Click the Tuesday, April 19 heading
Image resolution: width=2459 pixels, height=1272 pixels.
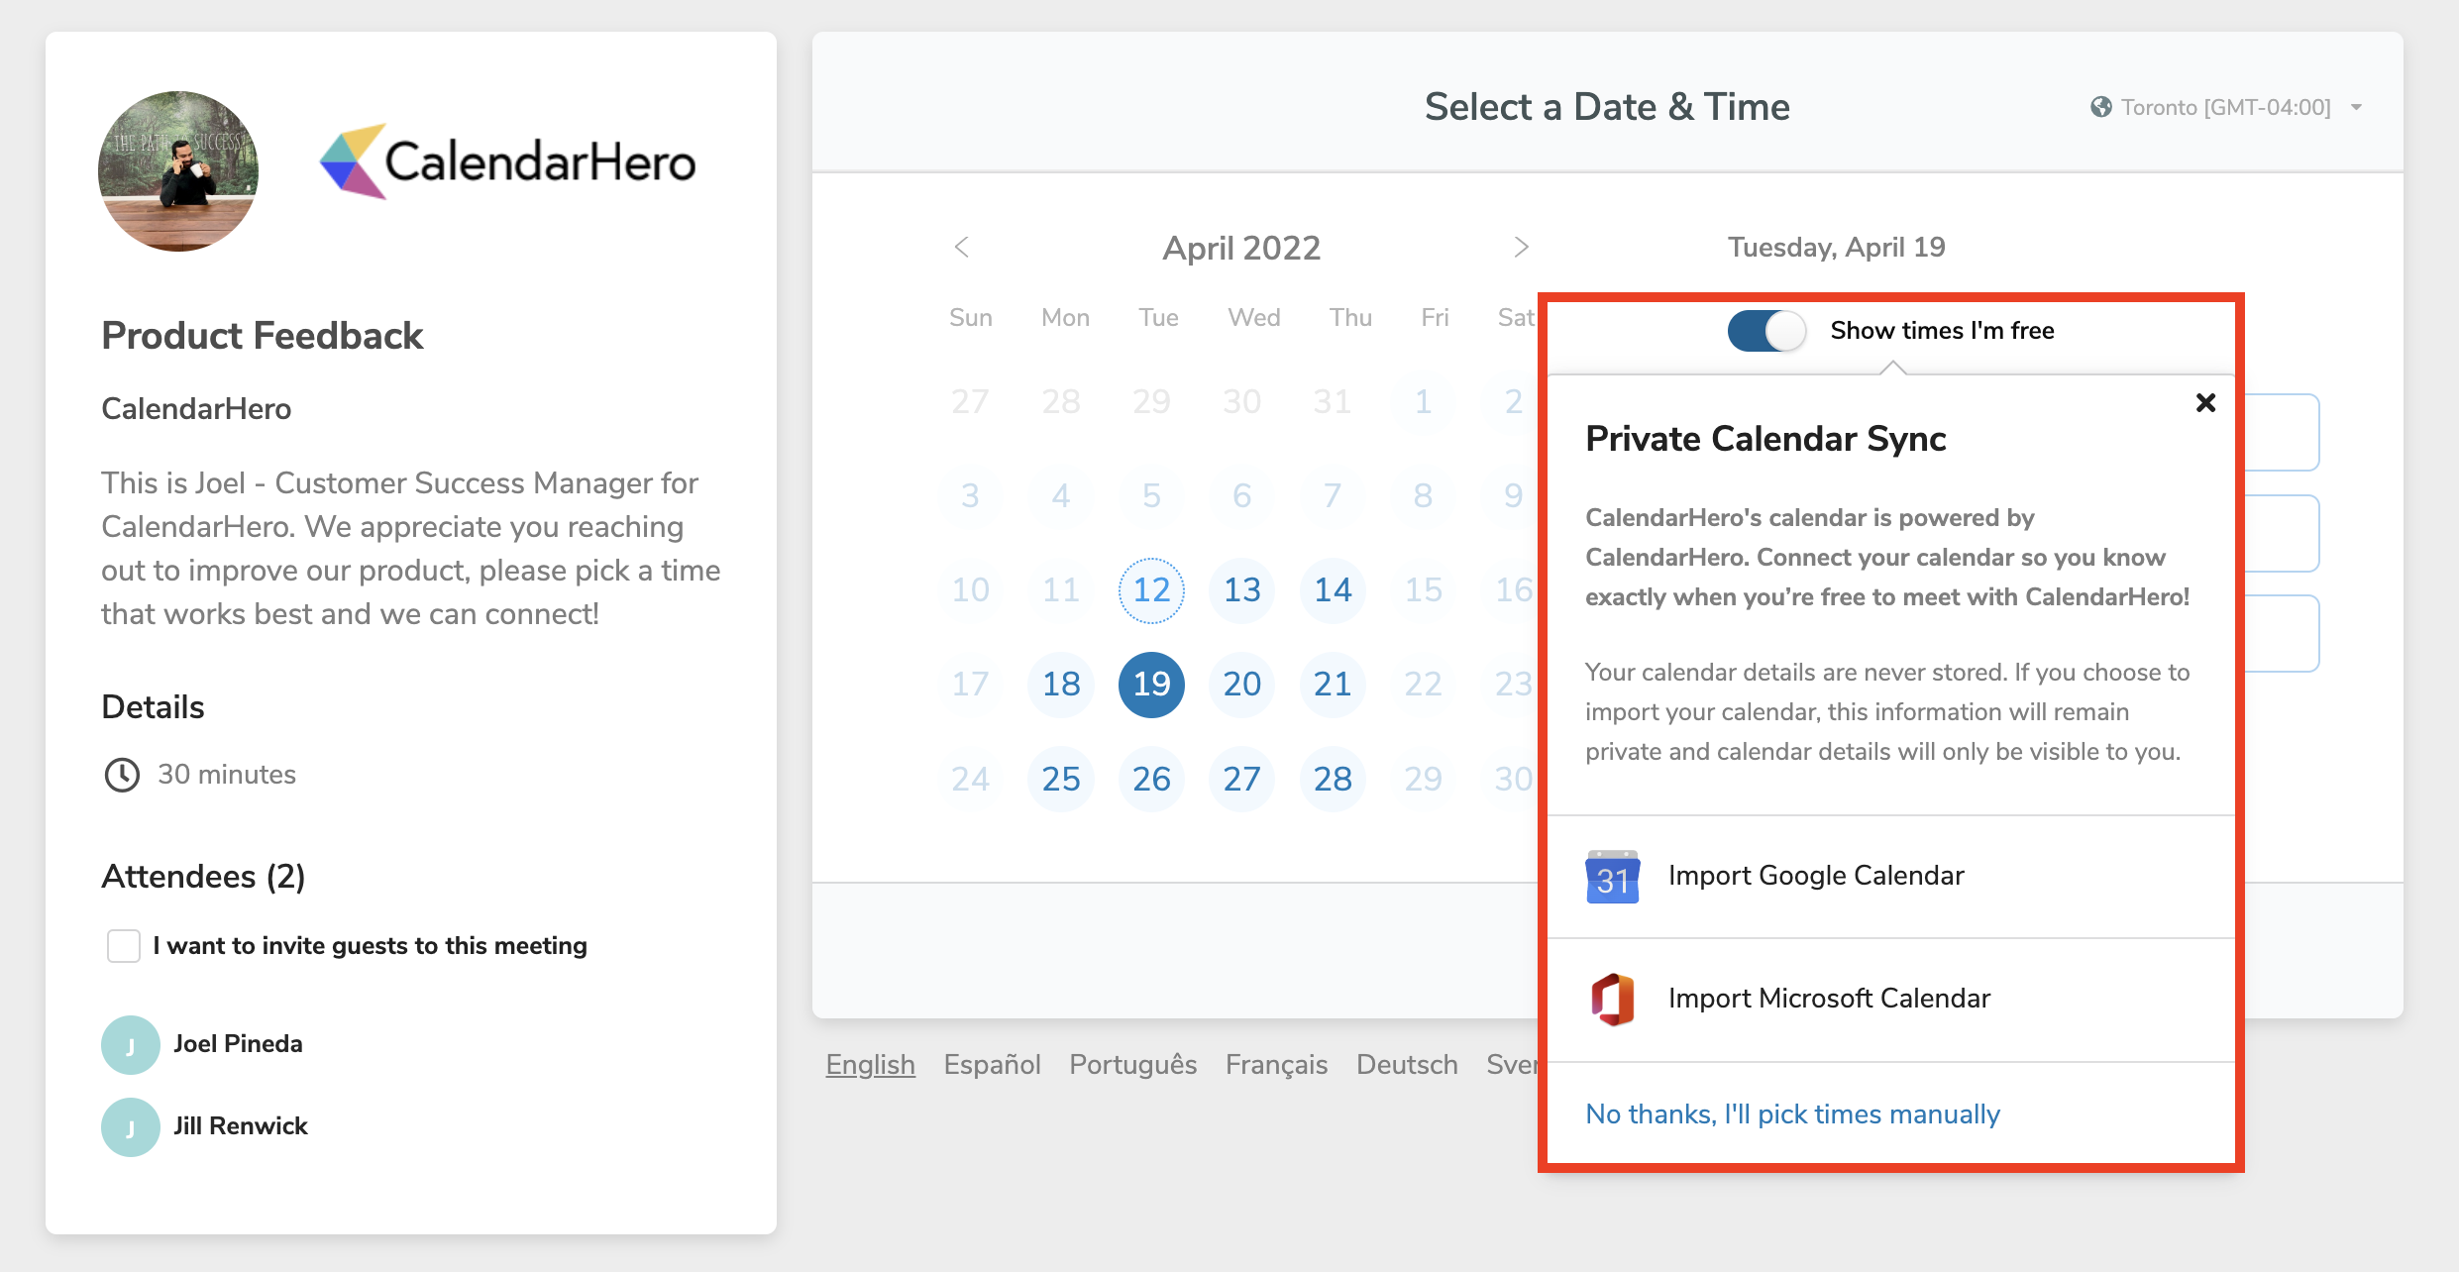(1837, 247)
